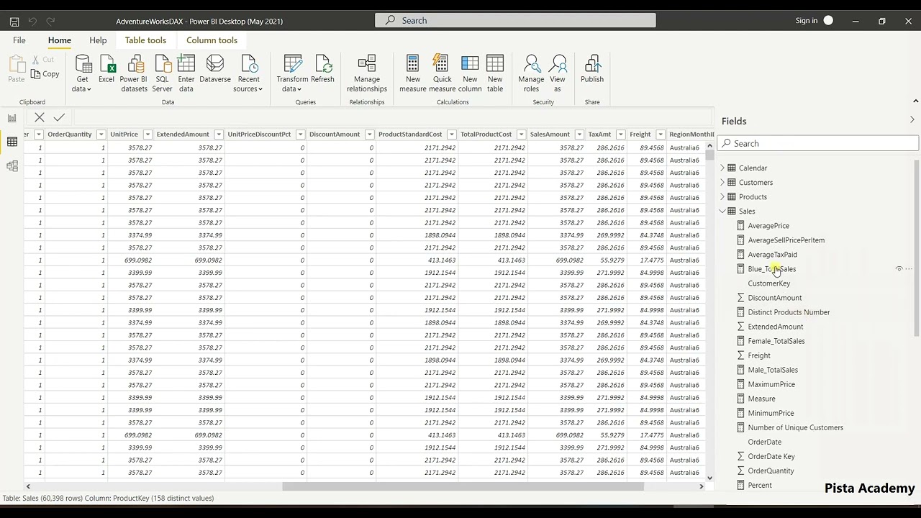Image resolution: width=921 pixels, height=518 pixels.
Task: Select the OrderDate field
Action: click(x=764, y=442)
